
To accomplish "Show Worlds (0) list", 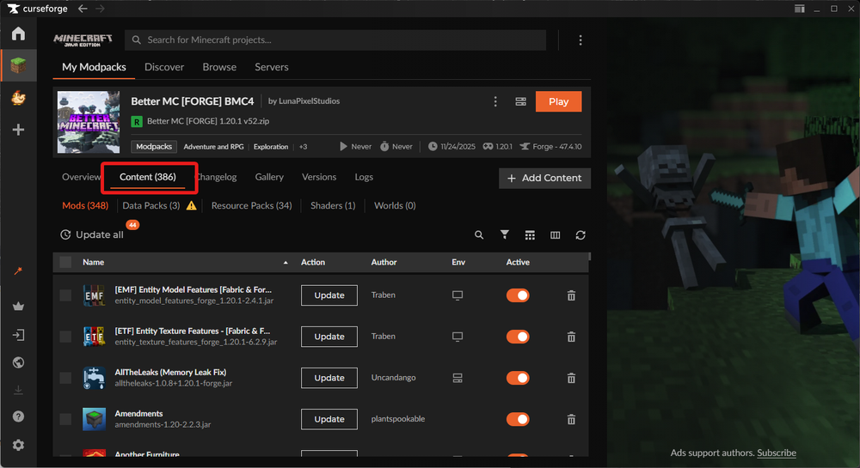I will pyautogui.click(x=395, y=206).
